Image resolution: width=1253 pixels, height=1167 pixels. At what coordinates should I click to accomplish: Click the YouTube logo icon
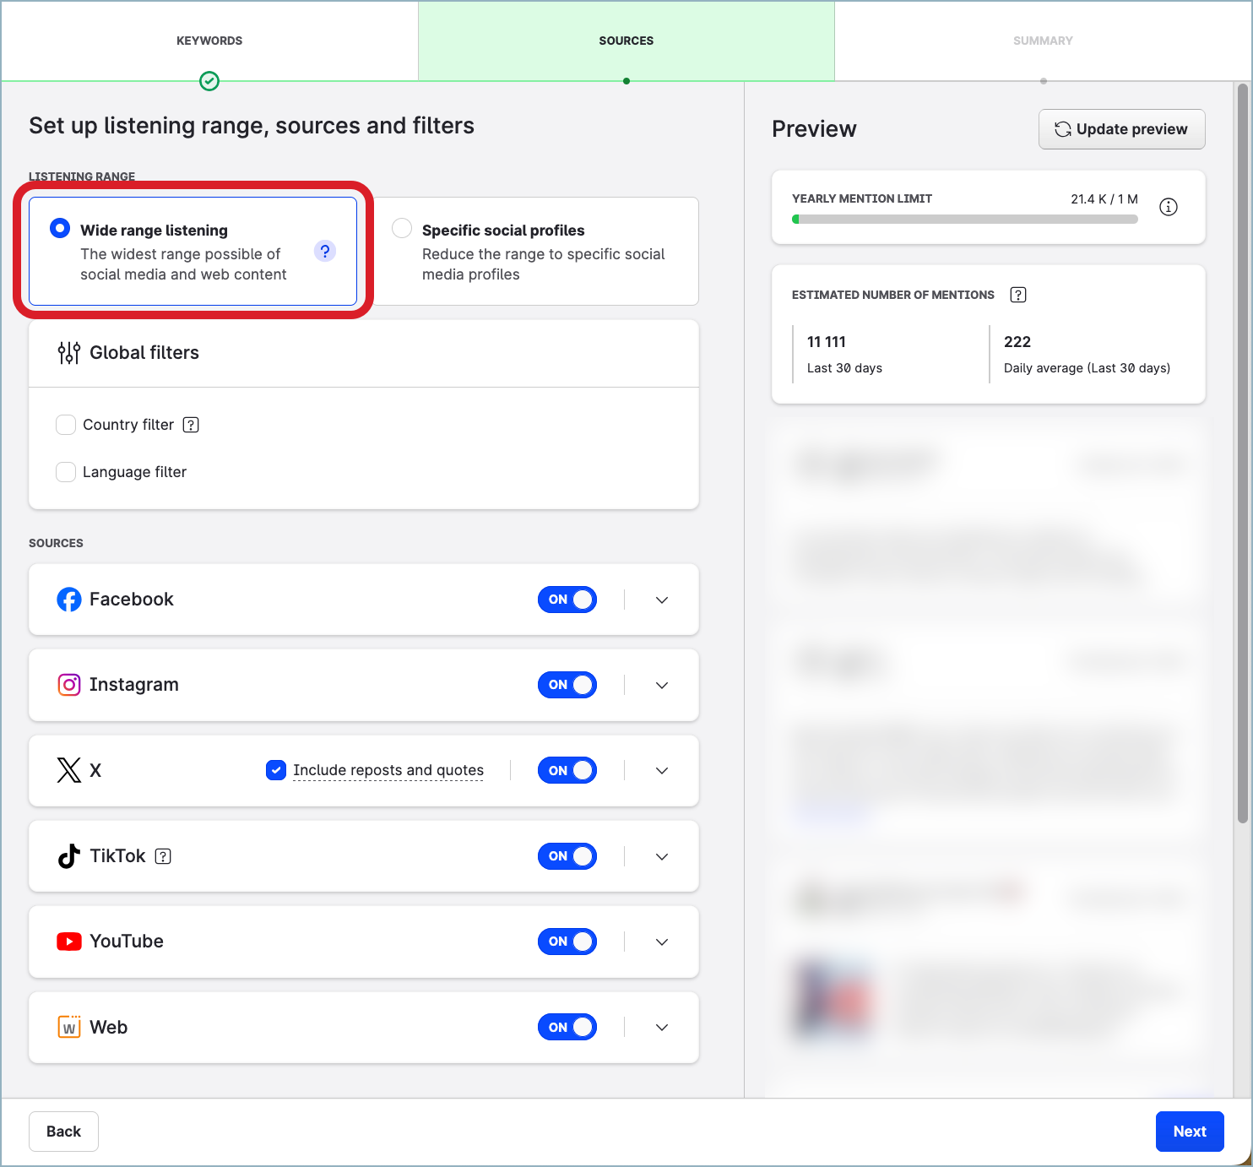pos(68,942)
